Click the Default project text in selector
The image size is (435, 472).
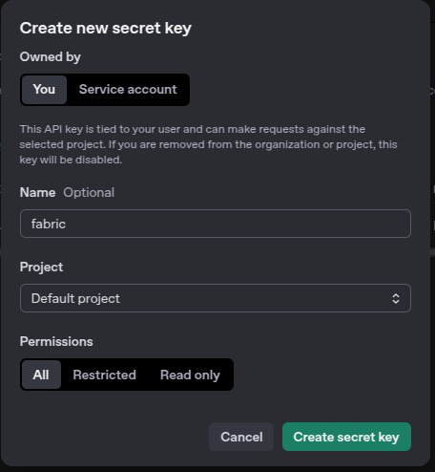click(x=75, y=298)
